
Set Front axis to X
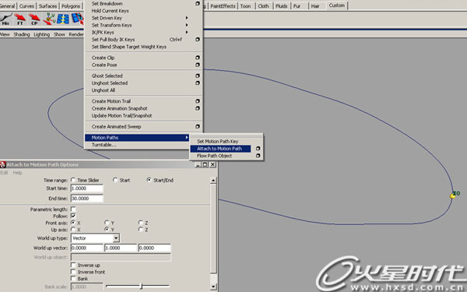click(73, 223)
